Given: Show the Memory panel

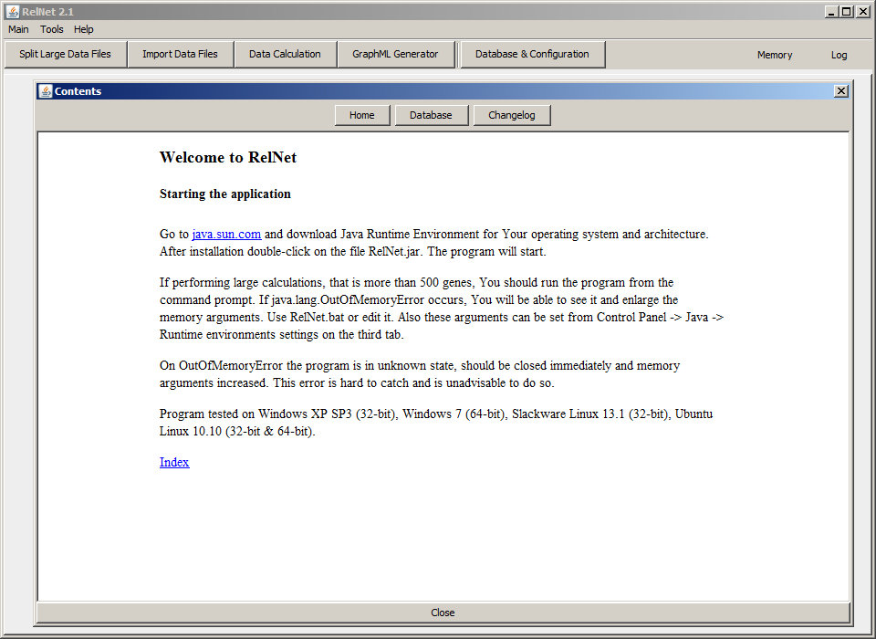Looking at the screenshot, I should [x=775, y=55].
